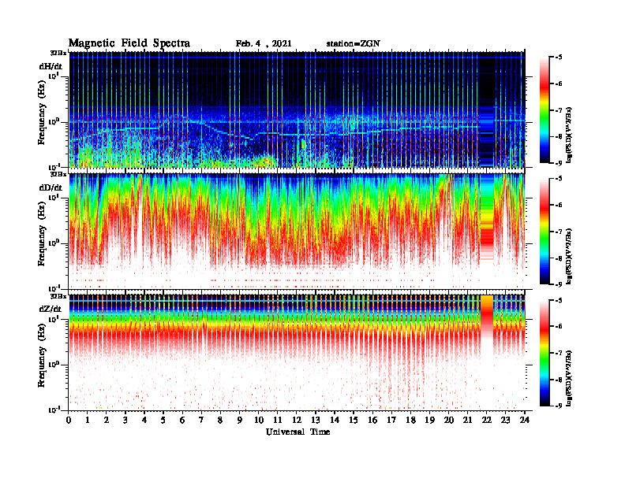
Task: Click hour 14 on the time axis
Action: 335,420
